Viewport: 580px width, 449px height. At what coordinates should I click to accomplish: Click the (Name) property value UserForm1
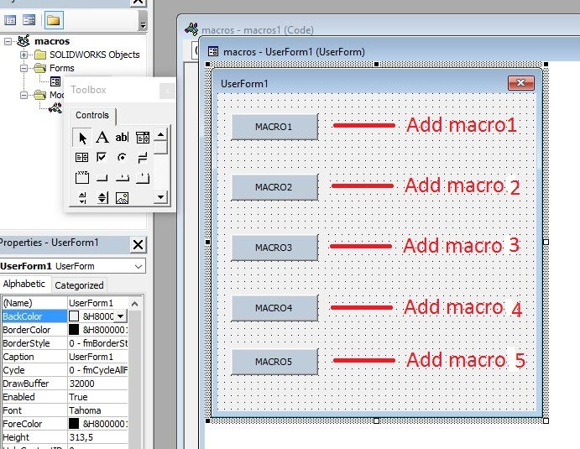(97, 303)
